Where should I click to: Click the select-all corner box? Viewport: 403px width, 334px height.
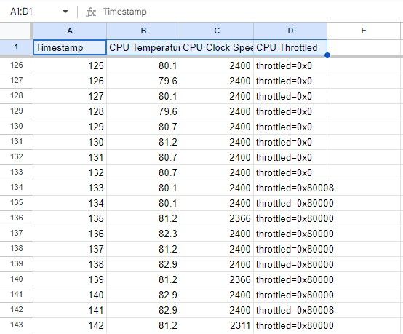click(x=16, y=31)
